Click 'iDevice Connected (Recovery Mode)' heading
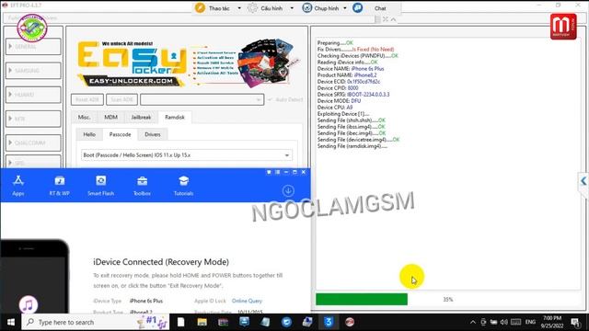Viewport: 589px width, 331px height. pos(161,262)
